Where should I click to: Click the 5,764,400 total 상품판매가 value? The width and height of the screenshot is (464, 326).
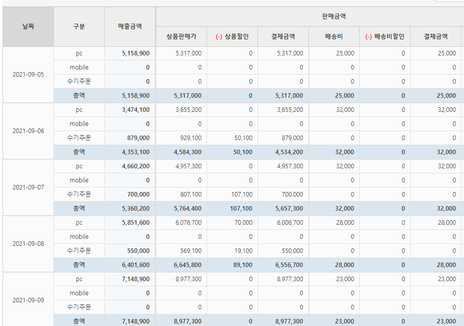coord(187,209)
